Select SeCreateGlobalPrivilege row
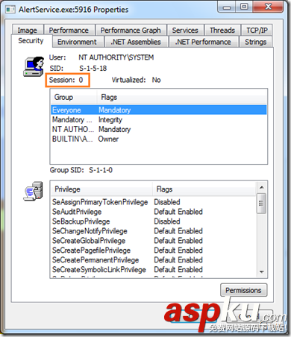The image size is (291, 337). [x=153, y=241]
